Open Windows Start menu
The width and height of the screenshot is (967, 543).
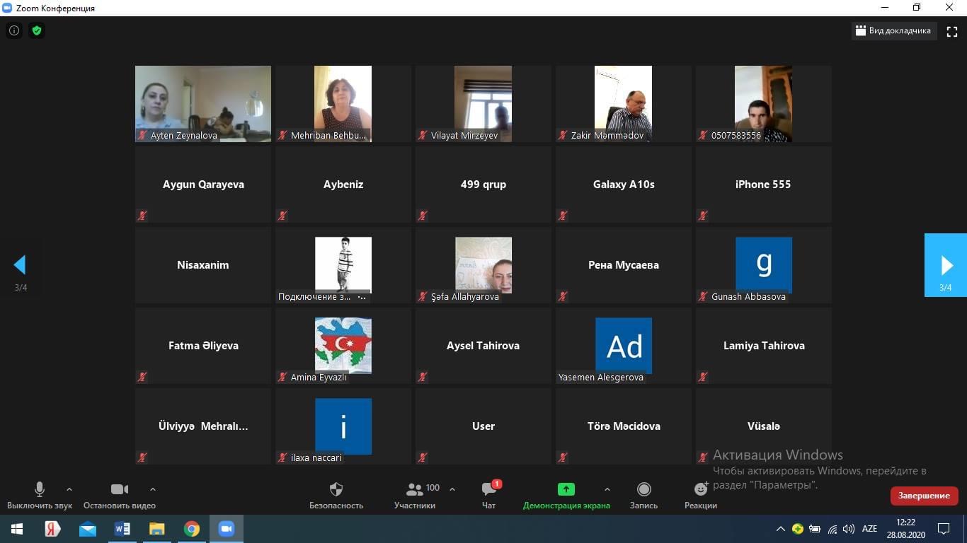[x=17, y=529]
